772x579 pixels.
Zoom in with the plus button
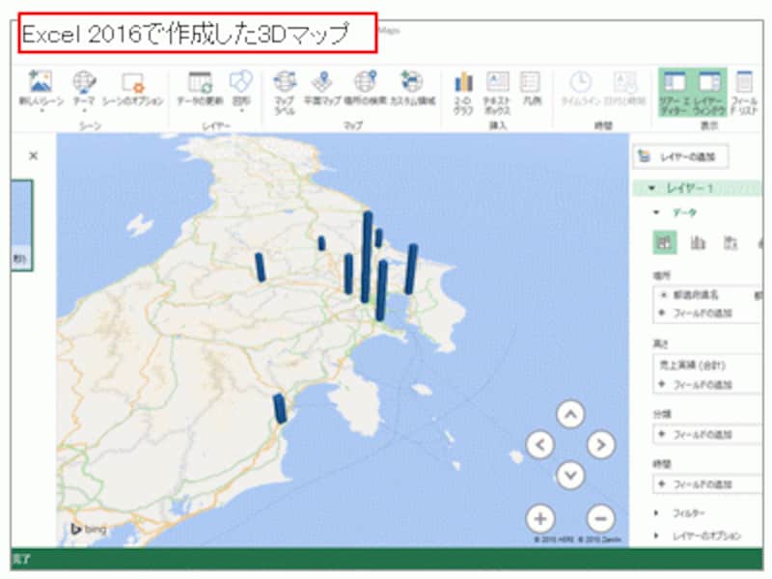tap(540, 518)
